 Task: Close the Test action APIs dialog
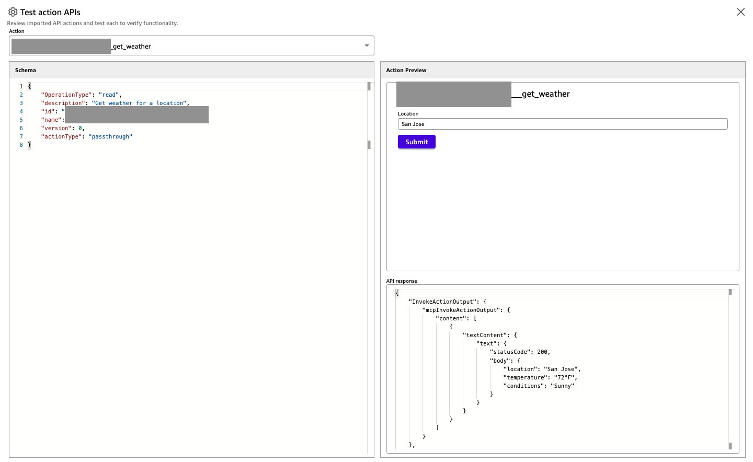pyautogui.click(x=740, y=12)
